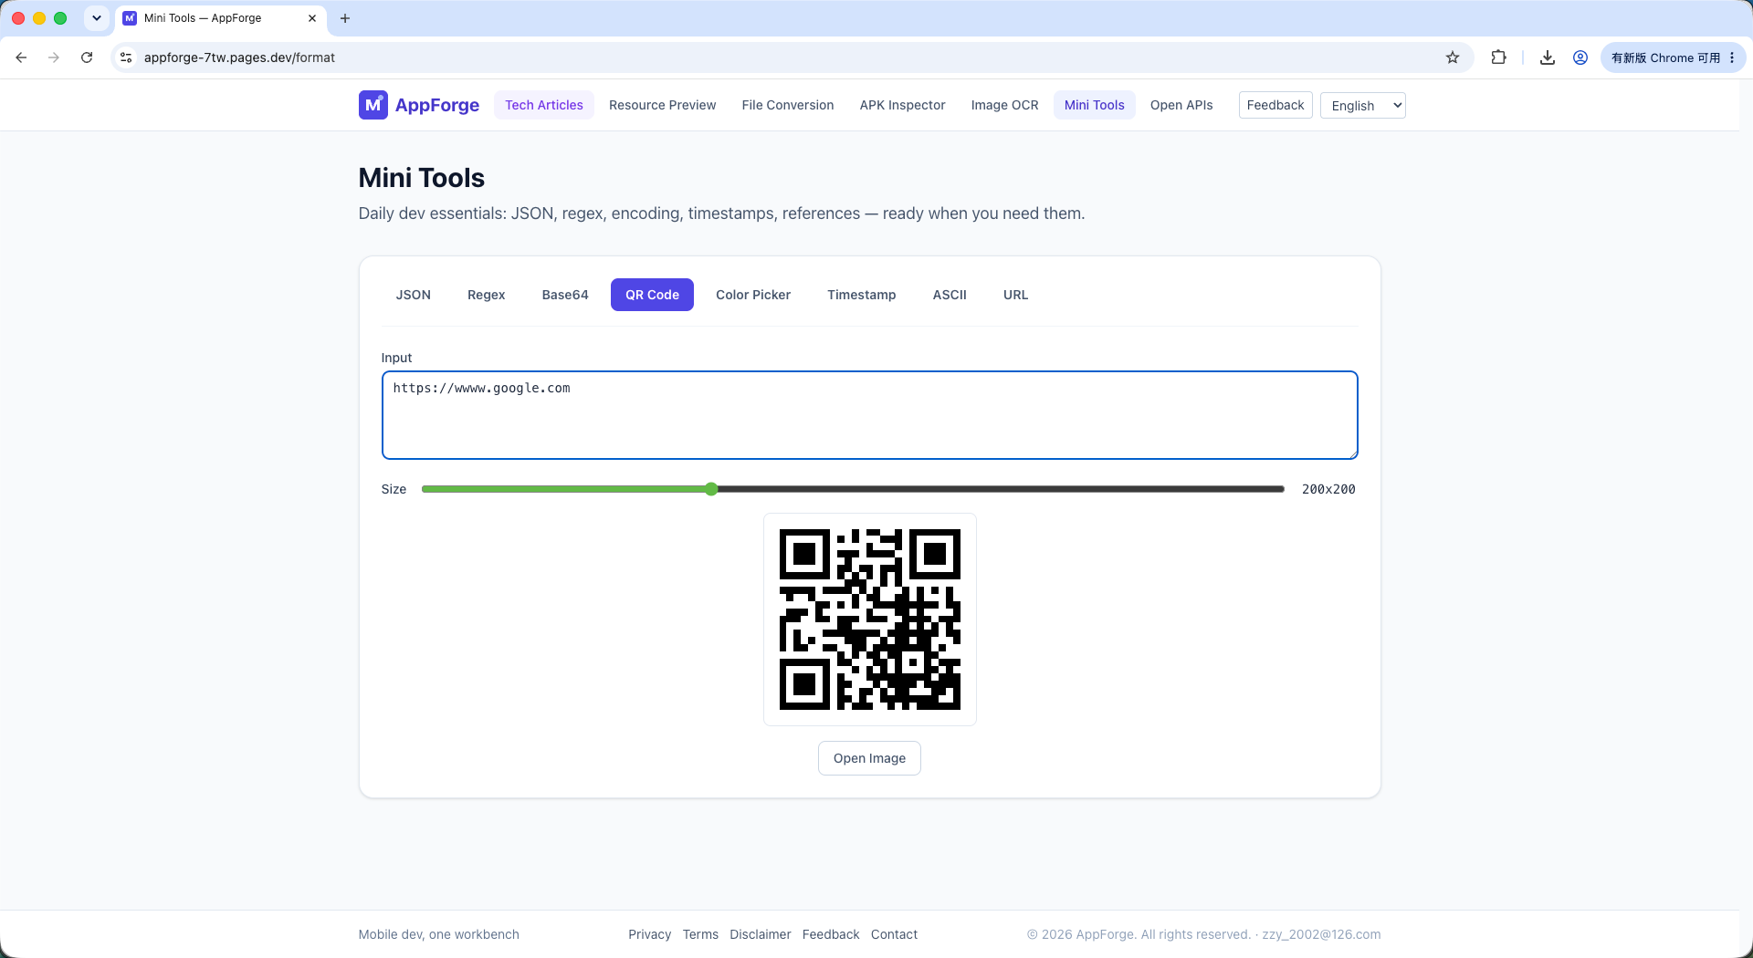Expand the tab search chevron
1753x958 pixels.
tap(97, 18)
